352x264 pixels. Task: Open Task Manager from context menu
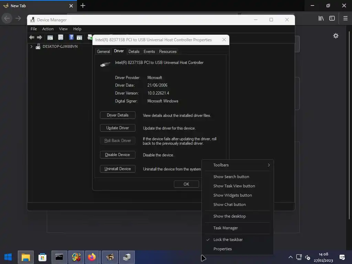coord(238,228)
